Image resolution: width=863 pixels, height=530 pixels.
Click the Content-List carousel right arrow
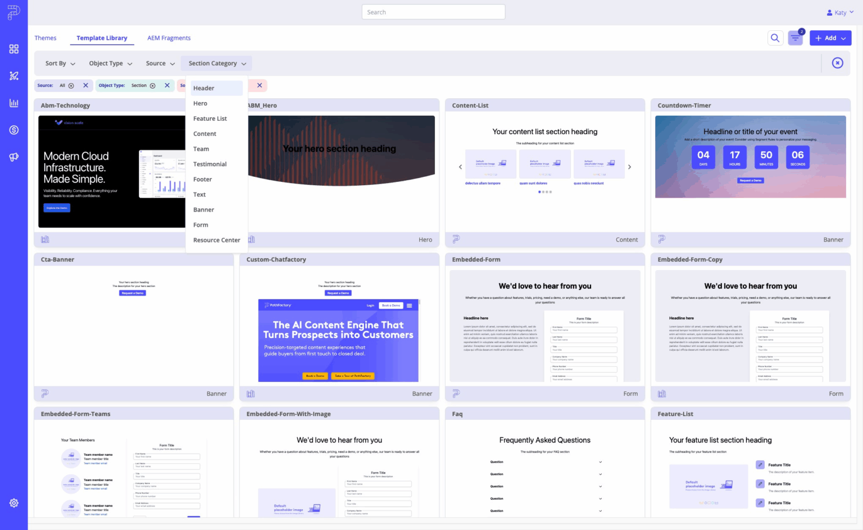tap(629, 167)
